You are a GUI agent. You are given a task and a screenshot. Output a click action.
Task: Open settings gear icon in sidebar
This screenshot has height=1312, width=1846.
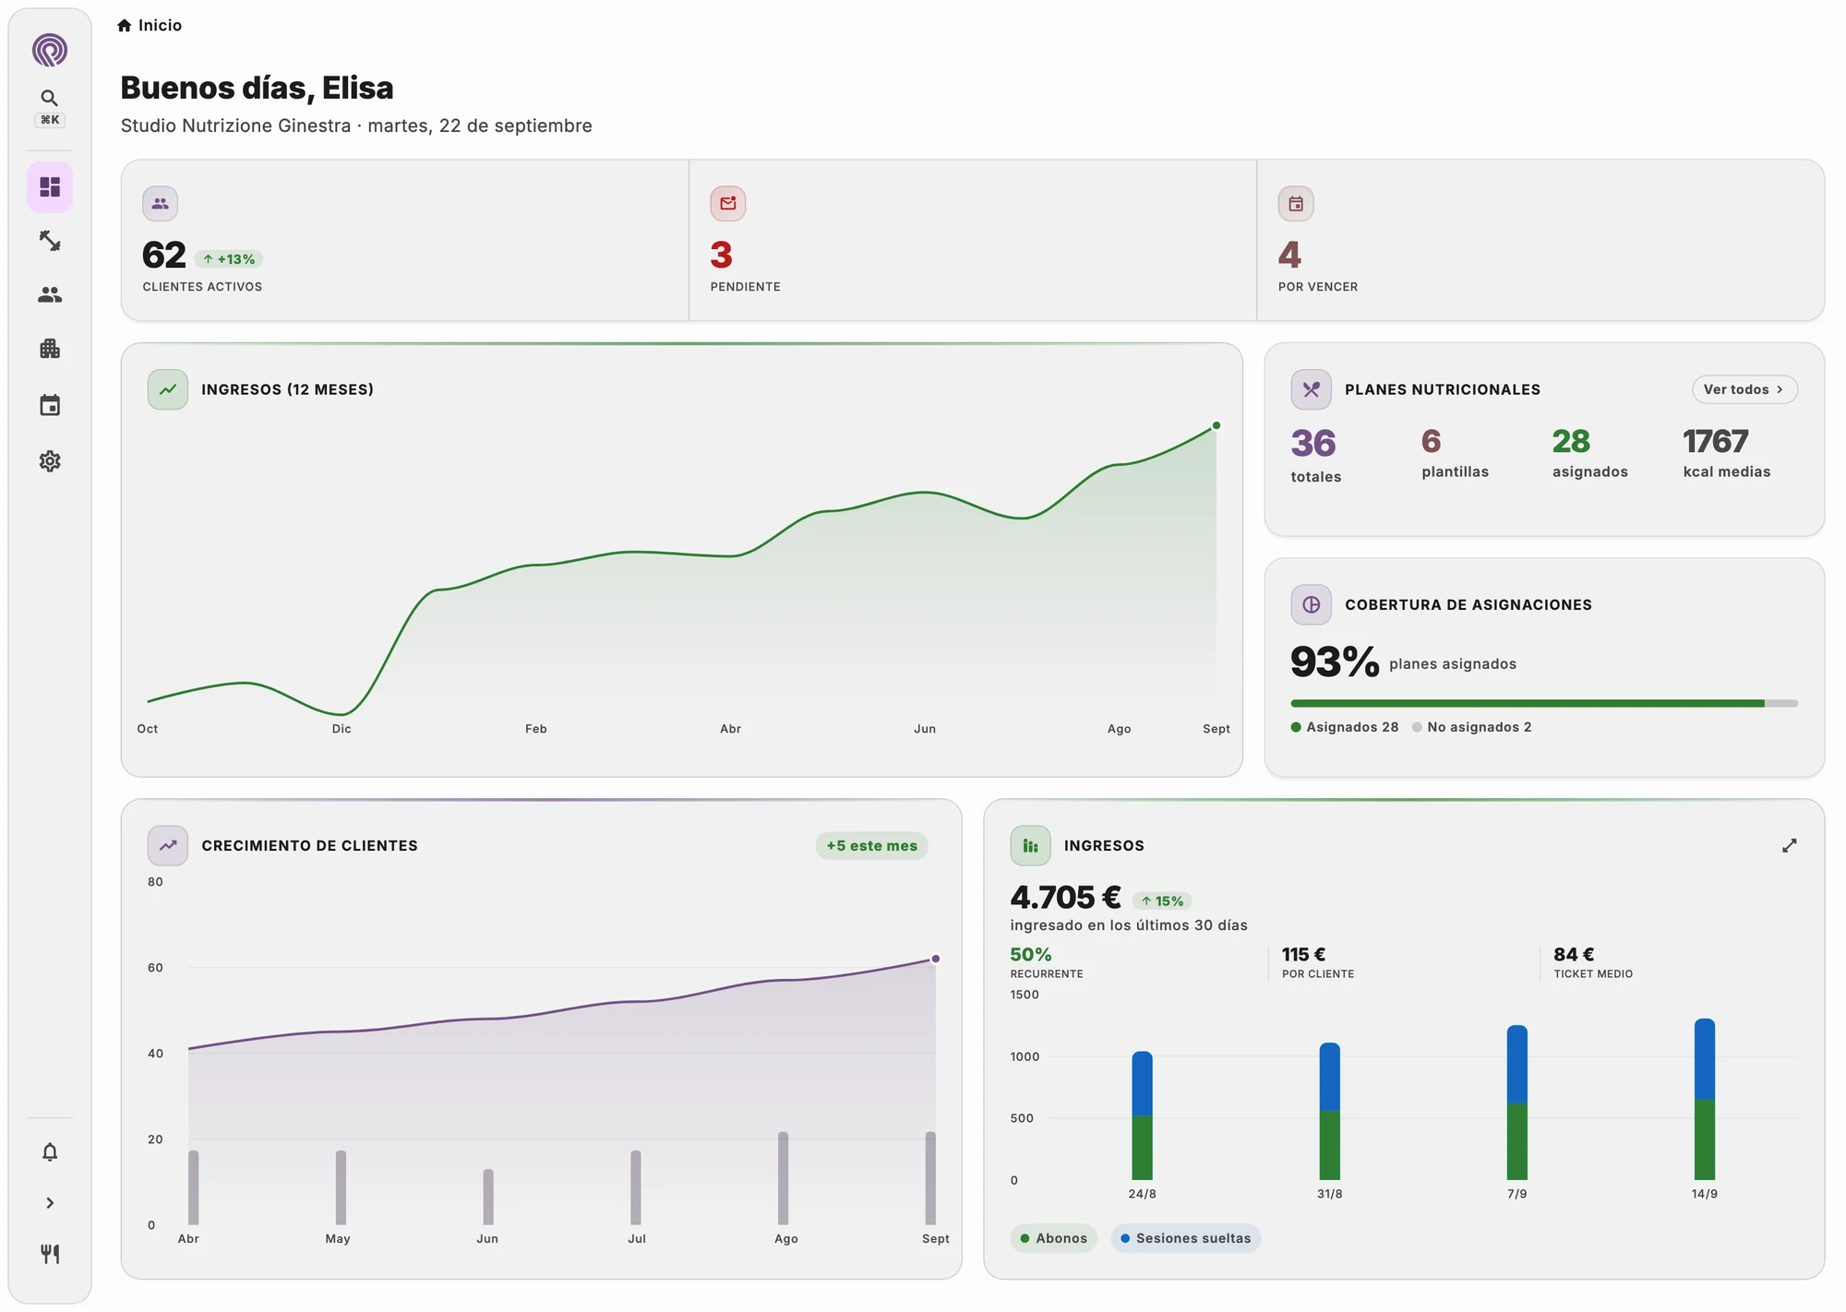50,460
